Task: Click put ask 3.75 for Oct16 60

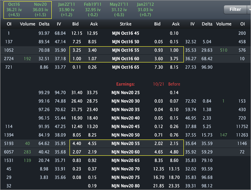Action: (174, 59)
